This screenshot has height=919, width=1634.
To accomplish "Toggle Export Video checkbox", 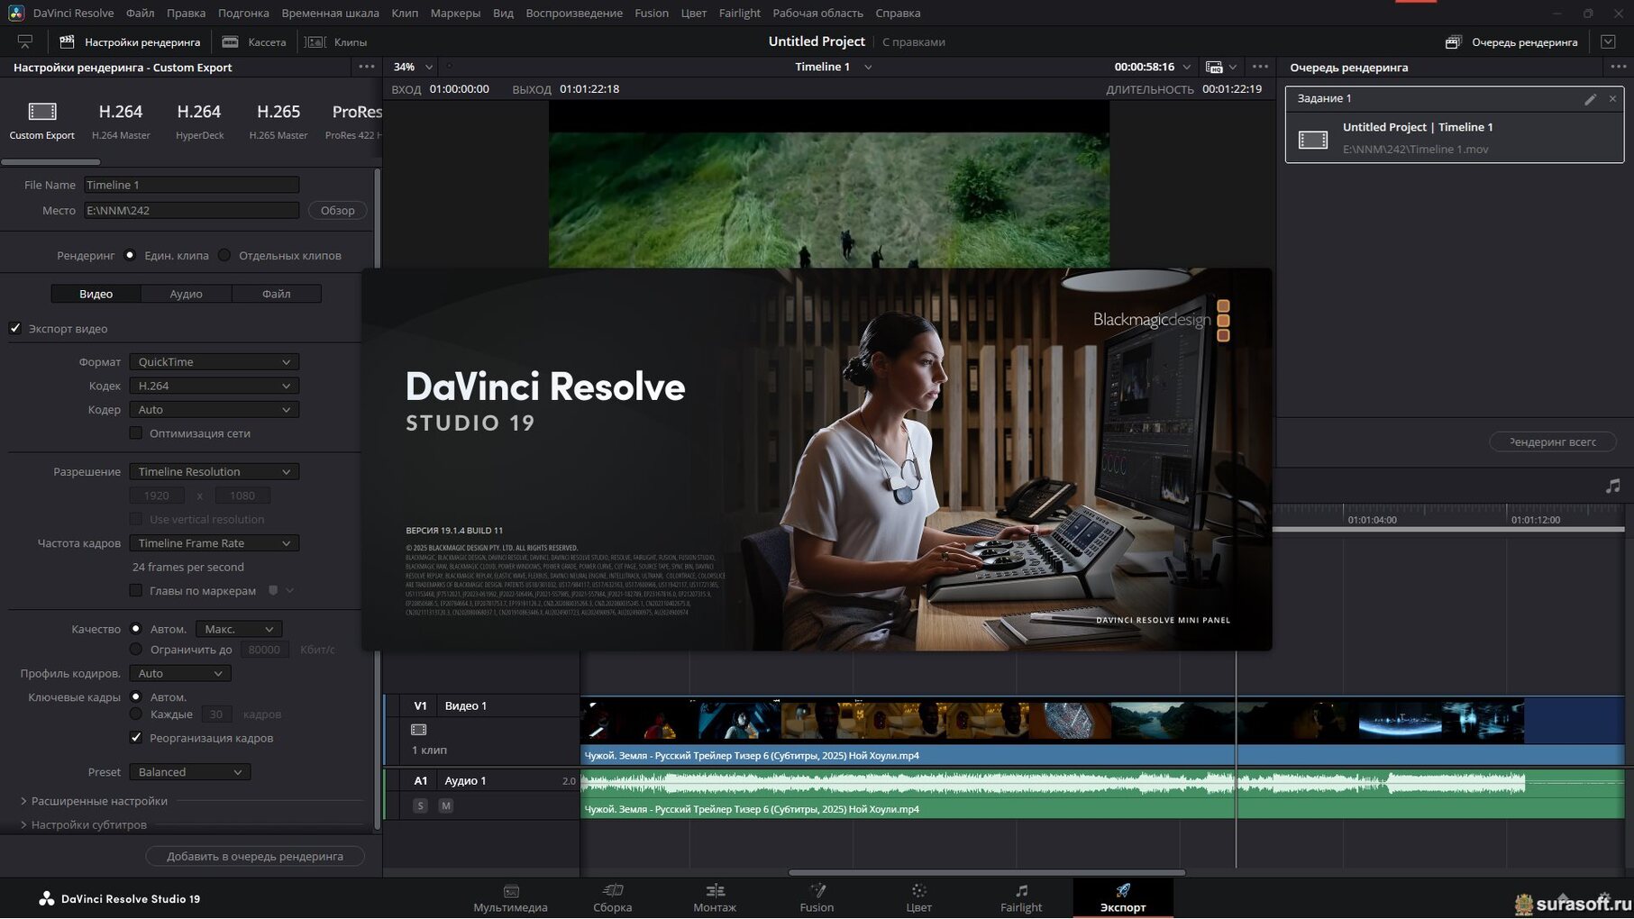I will 15,328.
